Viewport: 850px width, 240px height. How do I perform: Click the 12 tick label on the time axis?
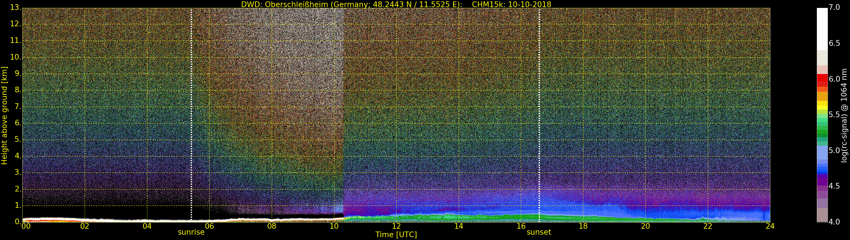(396, 226)
